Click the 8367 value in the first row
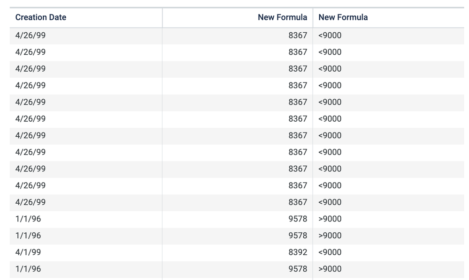The width and height of the screenshot is (469, 280). click(x=298, y=35)
